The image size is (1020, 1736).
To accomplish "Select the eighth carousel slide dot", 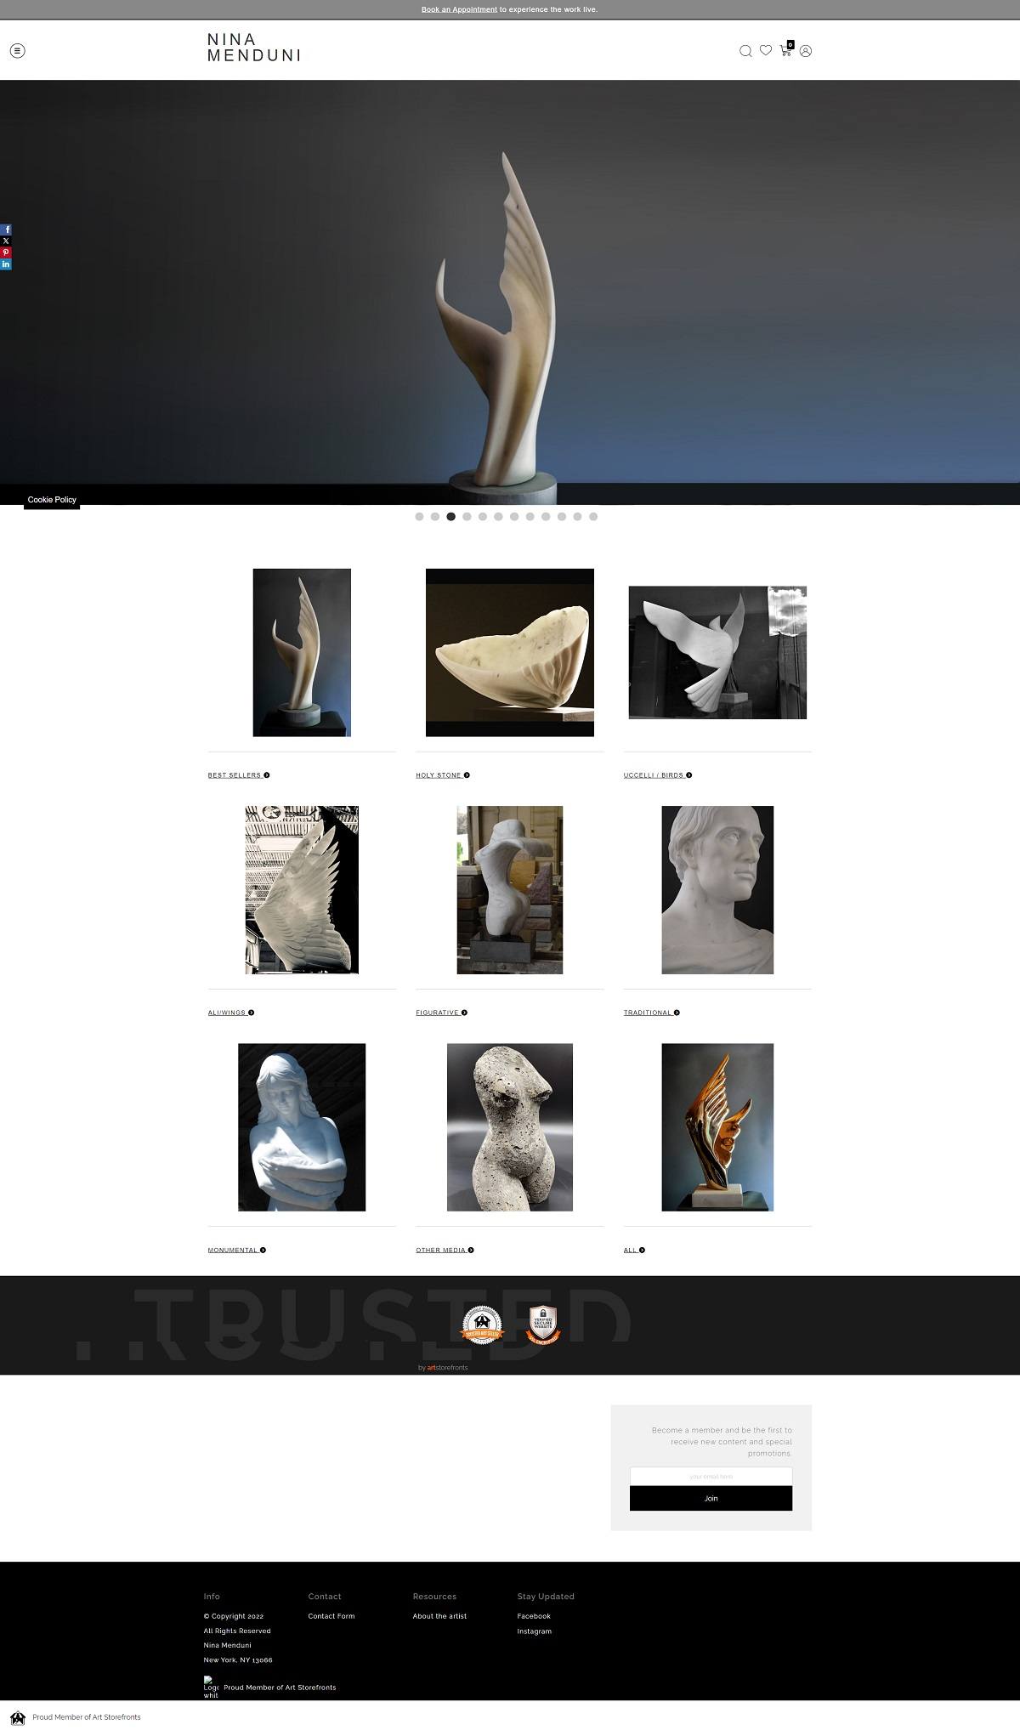I will pos(530,516).
